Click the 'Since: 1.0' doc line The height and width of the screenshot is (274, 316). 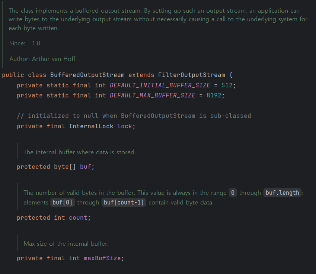tap(25, 43)
